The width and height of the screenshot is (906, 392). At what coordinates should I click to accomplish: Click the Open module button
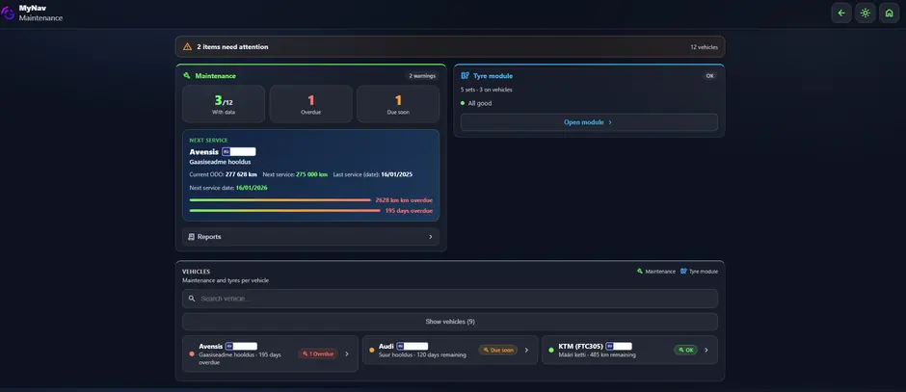pos(589,122)
